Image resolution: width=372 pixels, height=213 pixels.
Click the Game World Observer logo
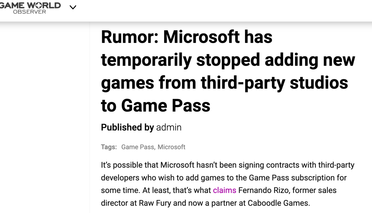pyautogui.click(x=30, y=8)
